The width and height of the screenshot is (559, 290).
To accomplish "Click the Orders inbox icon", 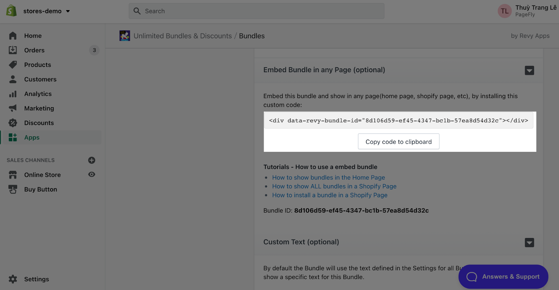I will (x=13, y=50).
